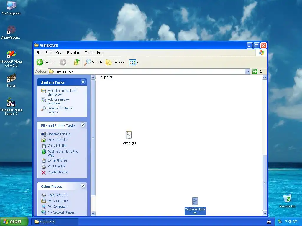
Task: Click the Start button
Action: [x=14, y=222]
